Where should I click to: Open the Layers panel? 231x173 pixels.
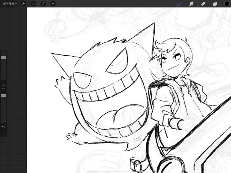215,4
